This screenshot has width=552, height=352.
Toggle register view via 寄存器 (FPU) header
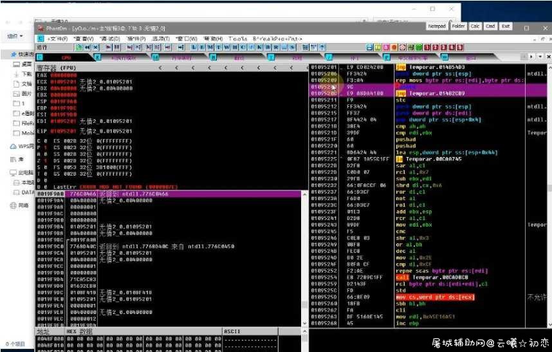pos(57,68)
